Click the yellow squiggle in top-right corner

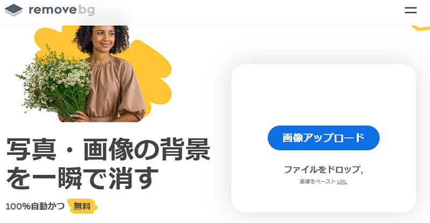421,28
